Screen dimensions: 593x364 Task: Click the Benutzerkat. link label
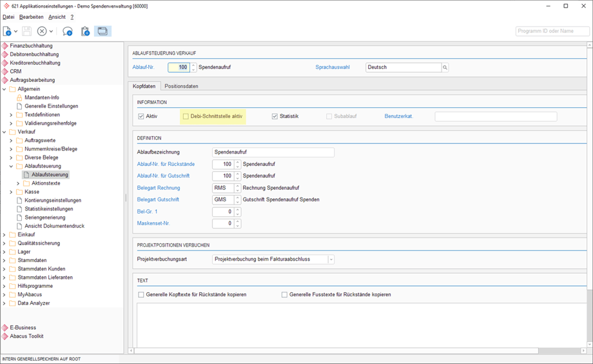click(x=399, y=116)
